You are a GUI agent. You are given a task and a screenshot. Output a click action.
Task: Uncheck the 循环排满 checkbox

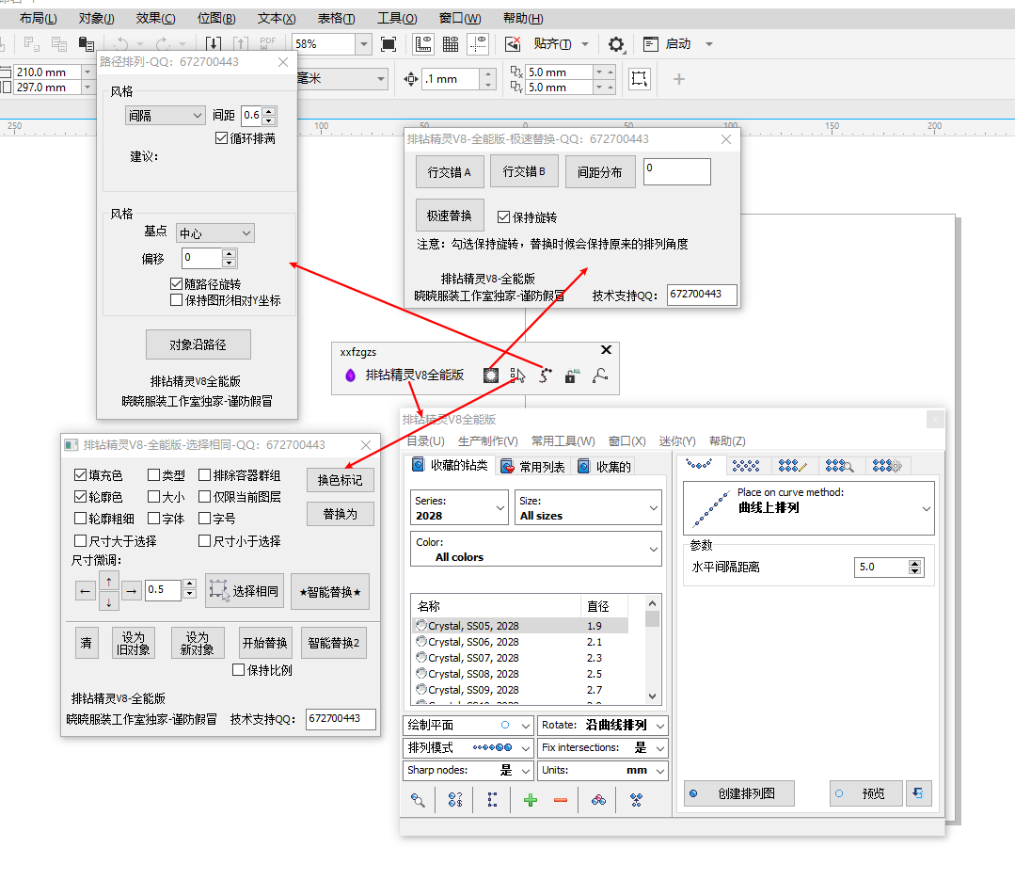tap(222, 138)
